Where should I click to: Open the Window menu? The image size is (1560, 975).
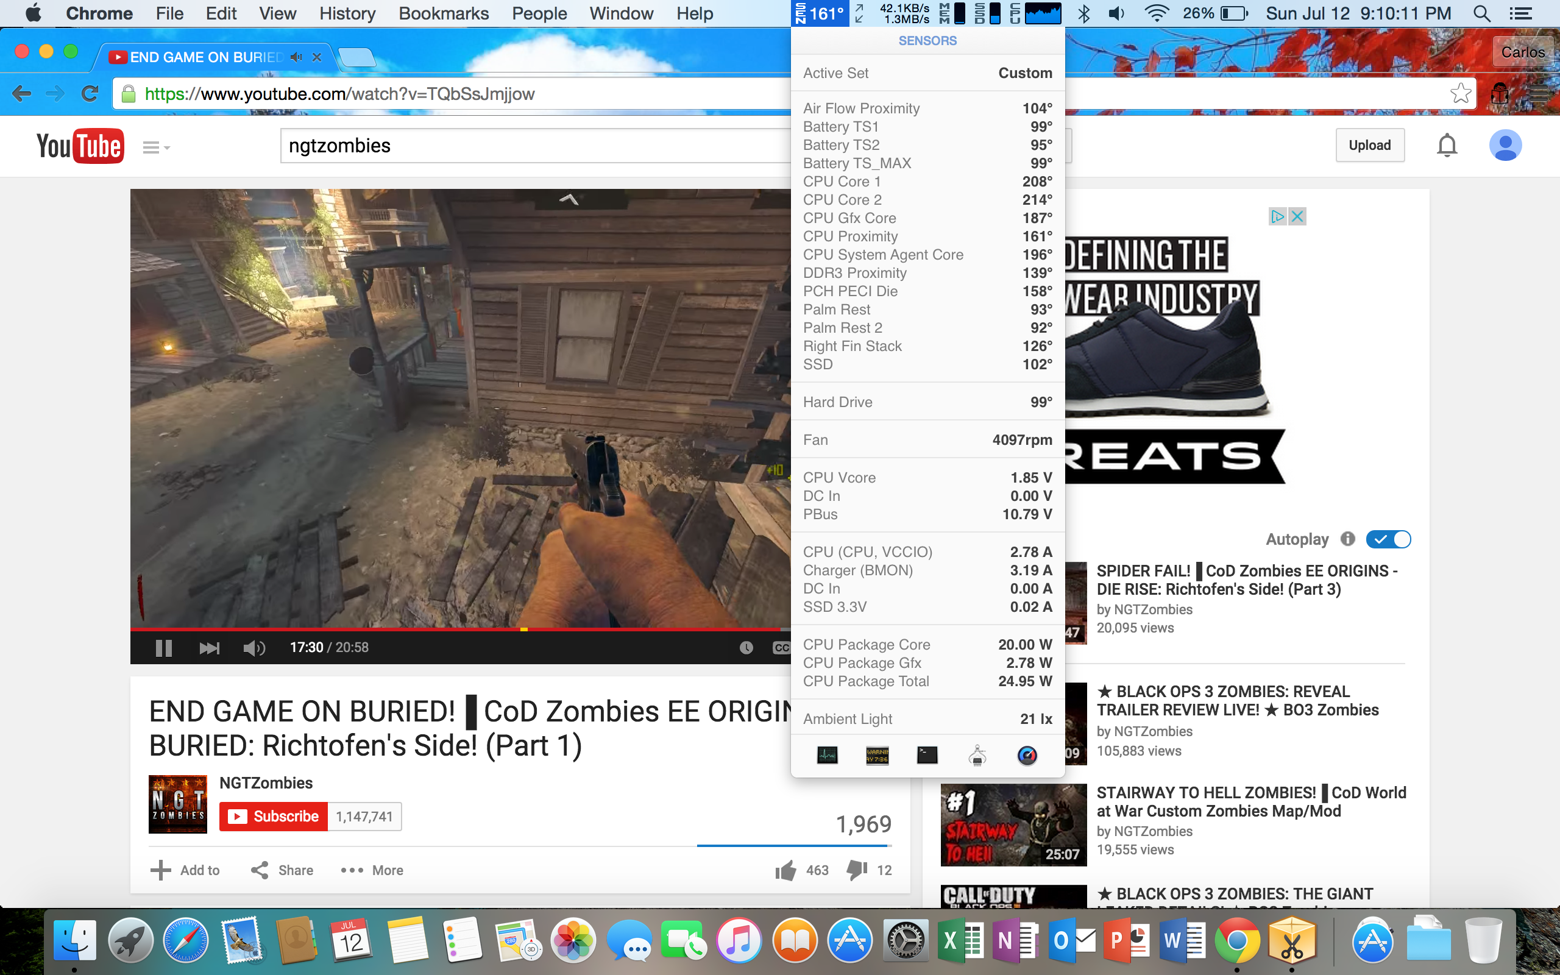tap(622, 13)
